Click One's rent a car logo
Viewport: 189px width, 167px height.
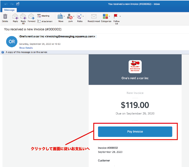point(135,67)
